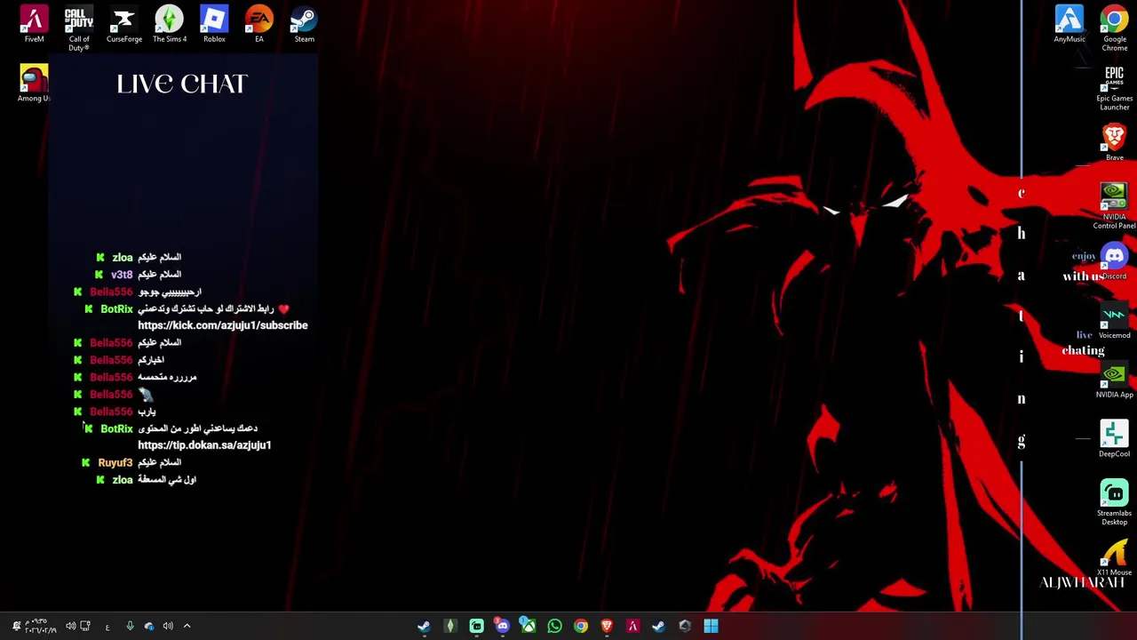Click the microphone tray icon
The image size is (1137, 640).
130,626
